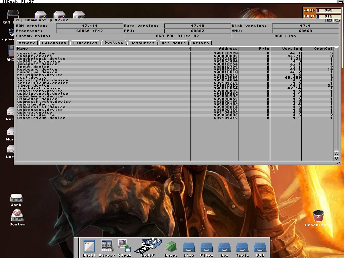Viewport: 344px width, 258px height.
Task: Select the cybppc.device row
Action: 175,56
